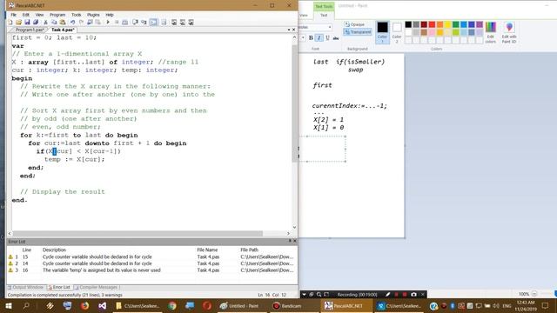Open Edit colors in Paint
Image resolution: width=557 pixels, height=313 pixels.
(491, 33)
